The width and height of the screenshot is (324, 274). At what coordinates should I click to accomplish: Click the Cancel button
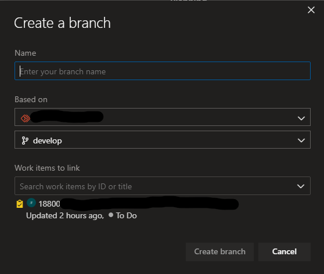[285, 252]
